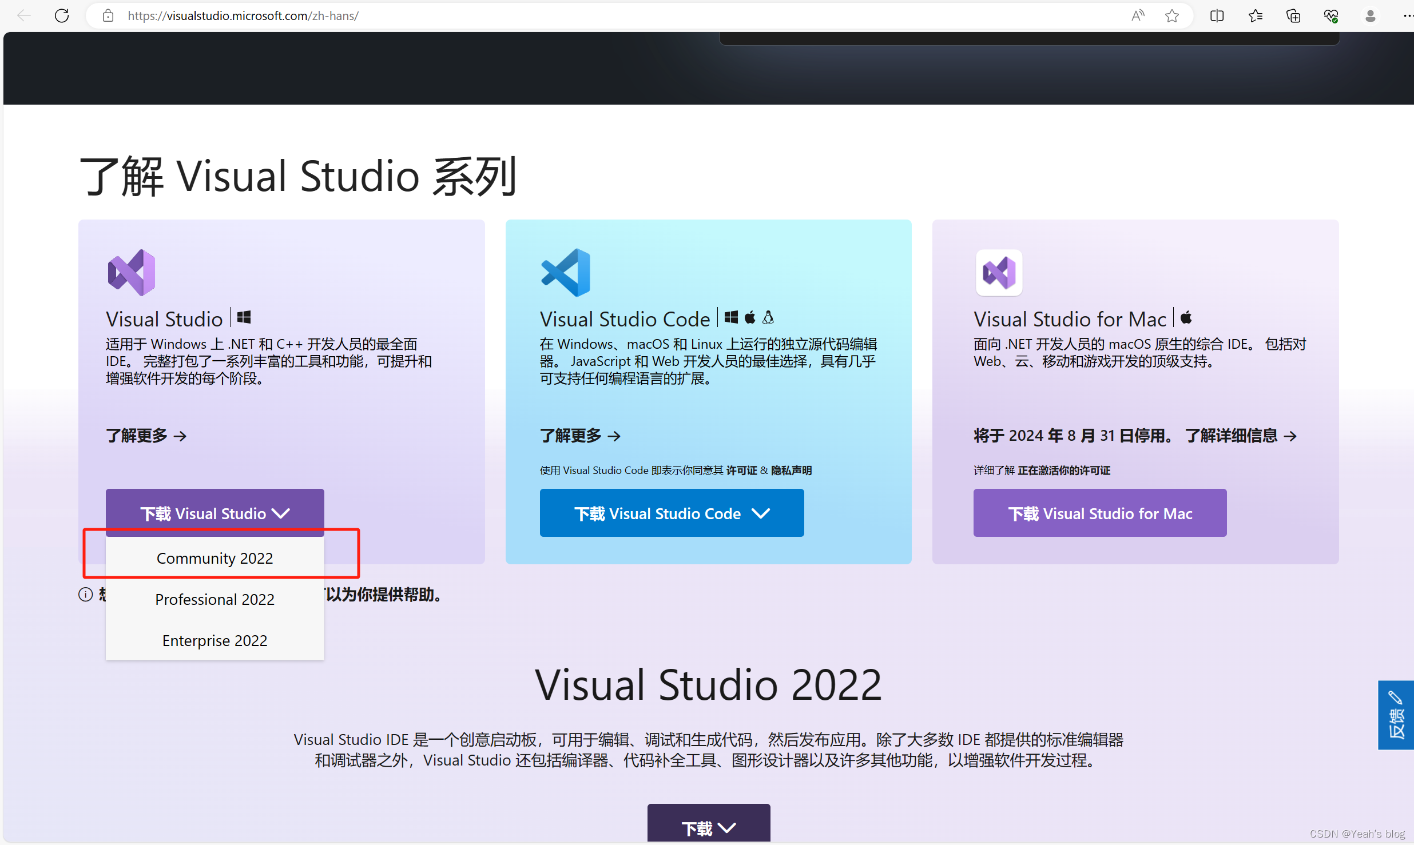This screenshot has height=845, width=1414.
Task: Select Community 2022 from the menu
Action: (215, 558)
